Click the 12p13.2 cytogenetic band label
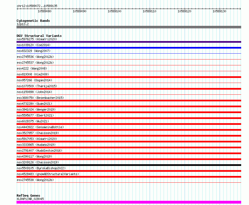 [23, 24]
